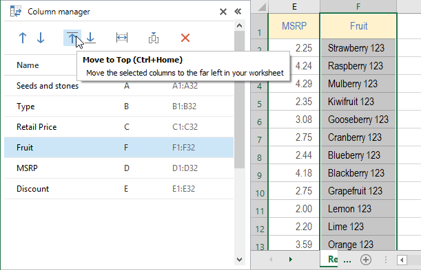This screenshot has height=270, width=421.
Task: Click the next sheet green arrow
Action: click(291, 259)
